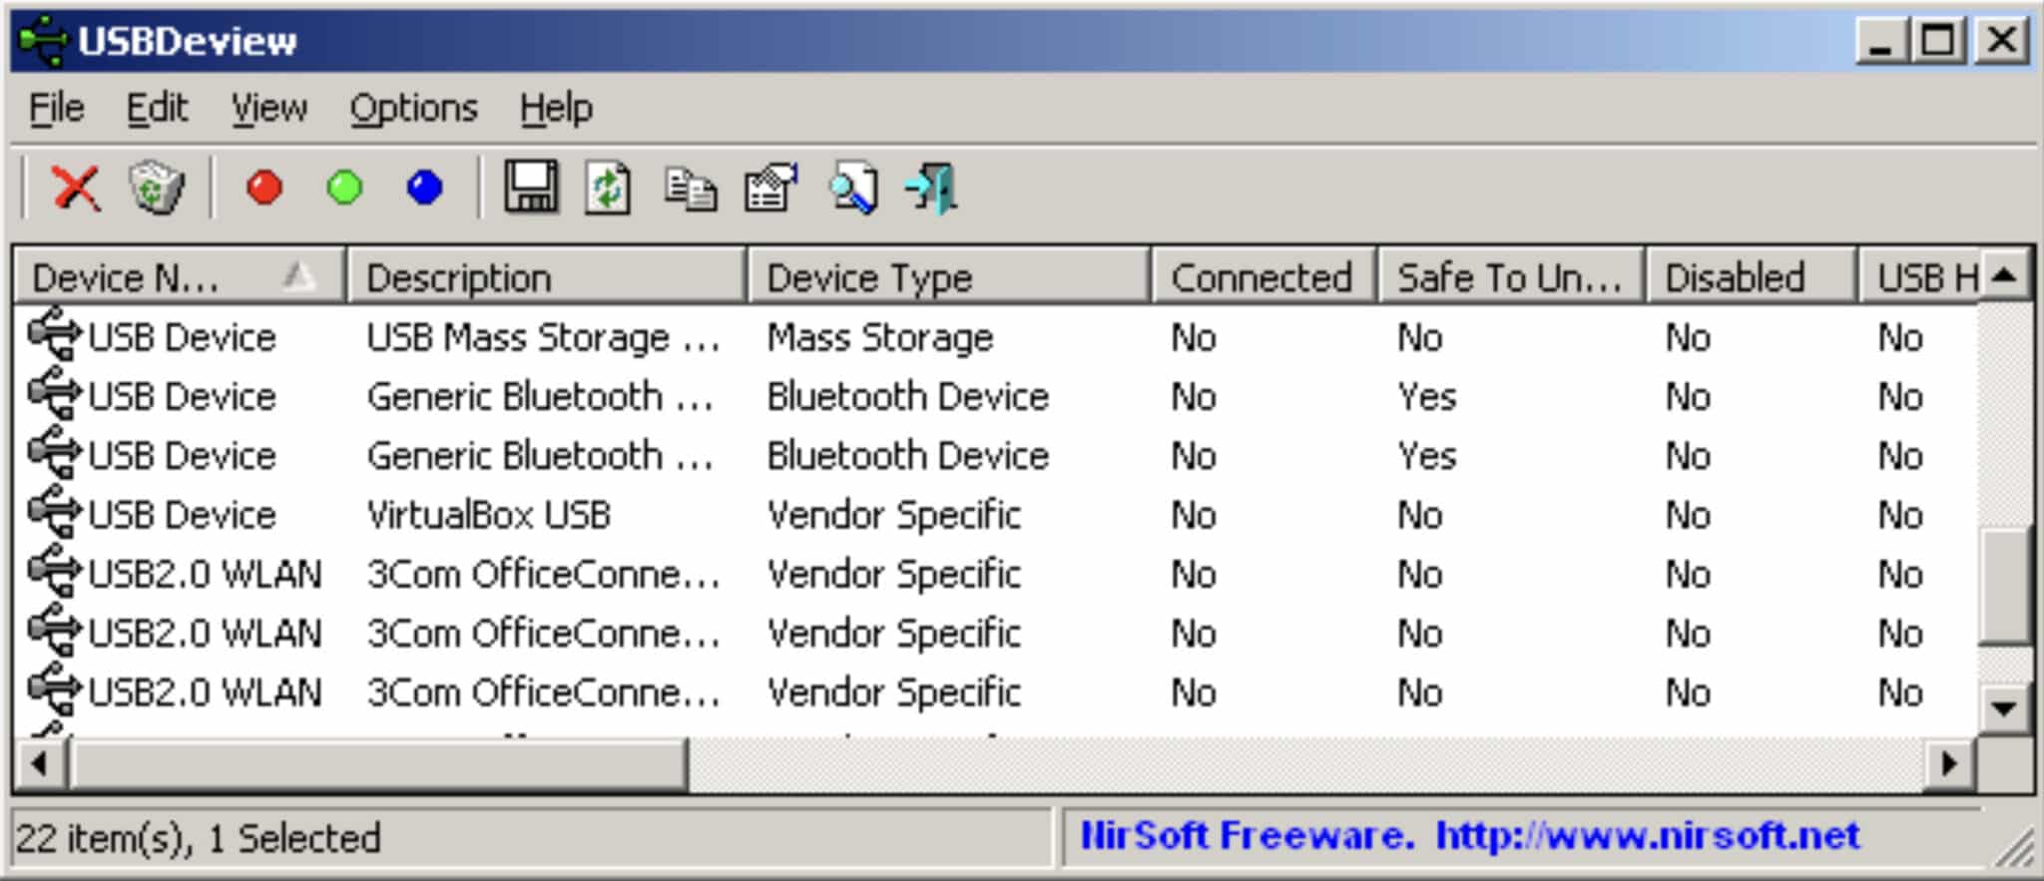Open the Options menu
This screenshot has height=881, width=2044.
click(x=413, y=108)
